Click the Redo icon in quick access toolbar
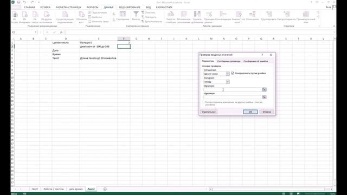 (33, 2)
